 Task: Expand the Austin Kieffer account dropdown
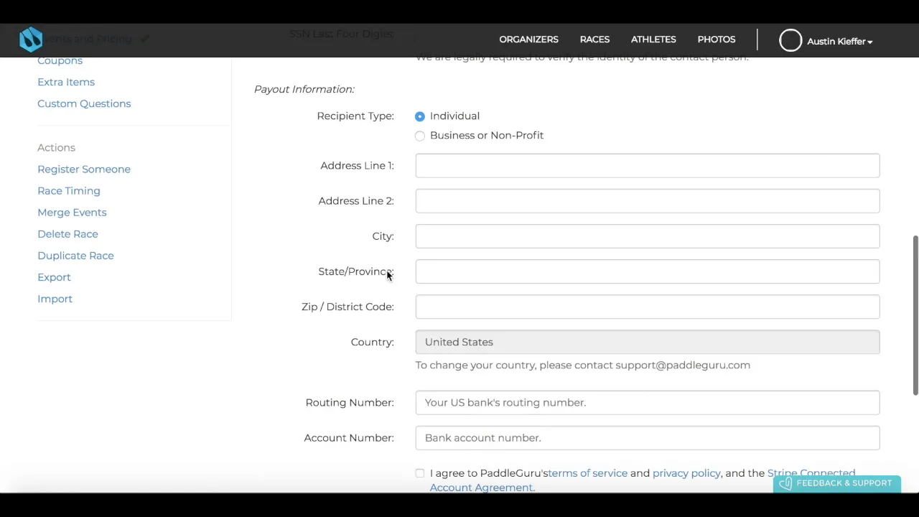pos(839,42)
